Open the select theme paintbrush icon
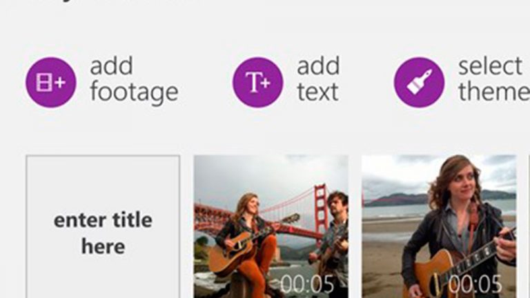Screen dimensions: 530x298 (x=419, y=83)
